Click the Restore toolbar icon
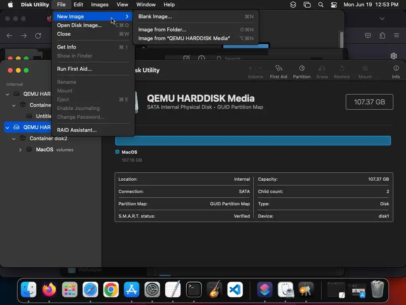This screenshot has height=305, width=406. point(342,68)
